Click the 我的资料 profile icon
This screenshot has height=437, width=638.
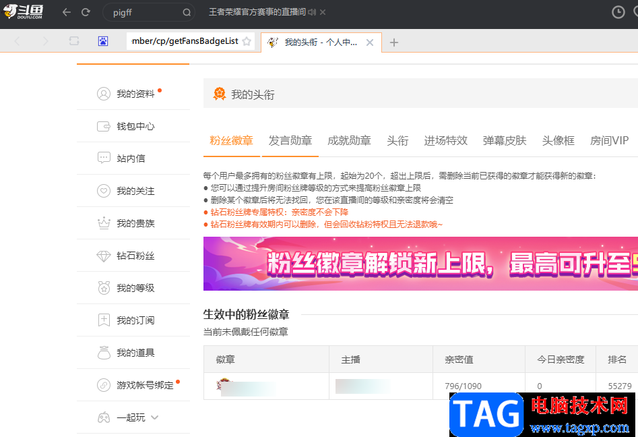pyautogui.click(x=104, y=94)
